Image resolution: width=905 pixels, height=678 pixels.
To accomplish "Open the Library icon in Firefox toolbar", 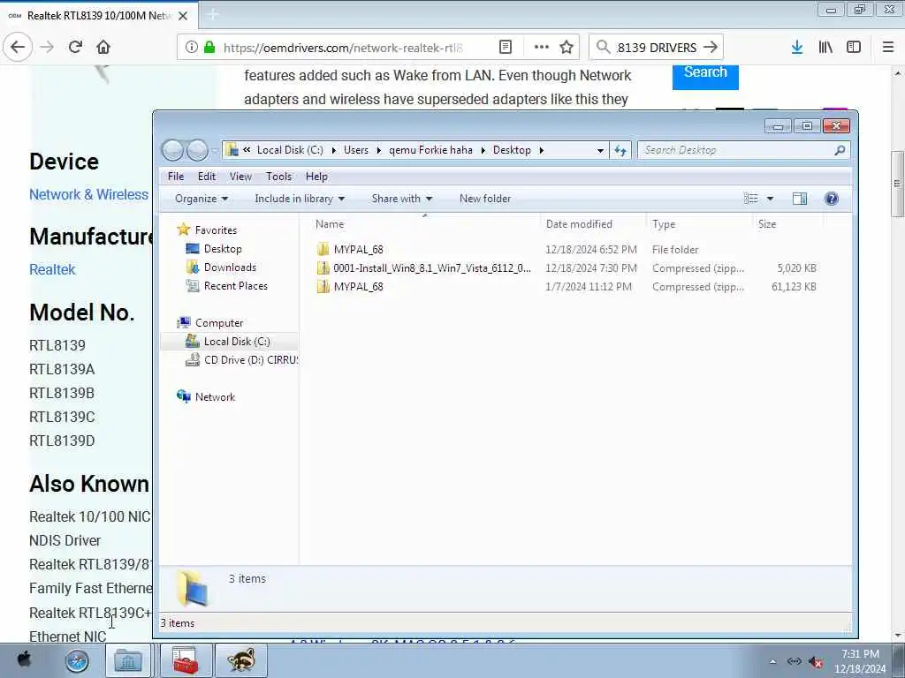I will coord(825,48).
